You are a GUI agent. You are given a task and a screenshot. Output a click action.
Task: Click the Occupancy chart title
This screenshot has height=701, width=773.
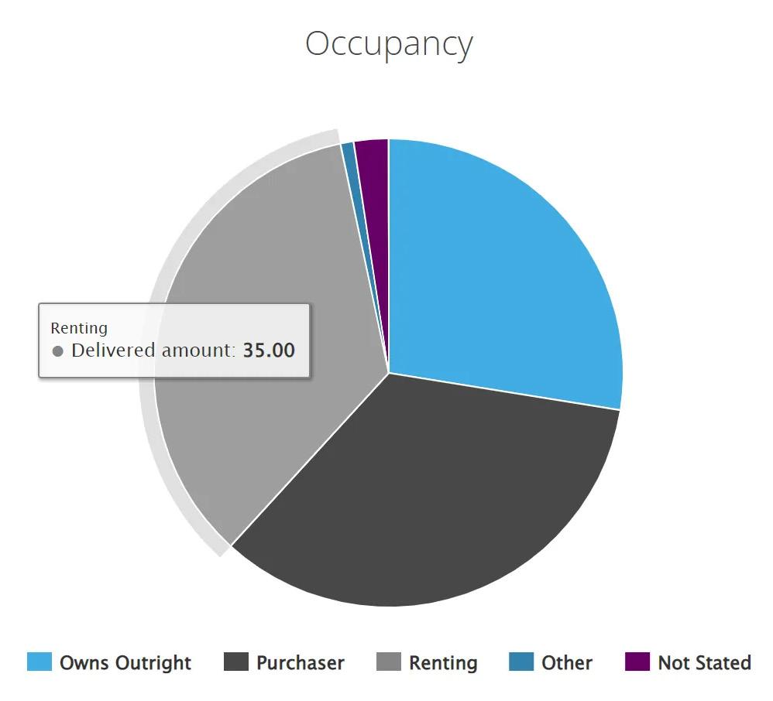click(x=388, y=44)
